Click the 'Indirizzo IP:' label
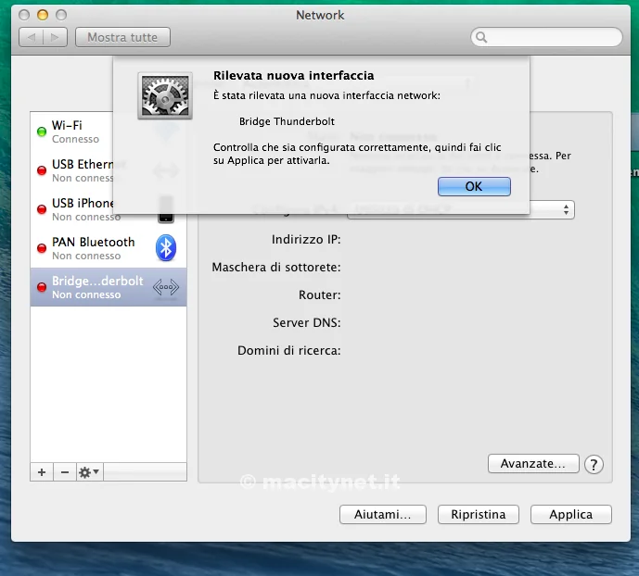 click(306, 239)
